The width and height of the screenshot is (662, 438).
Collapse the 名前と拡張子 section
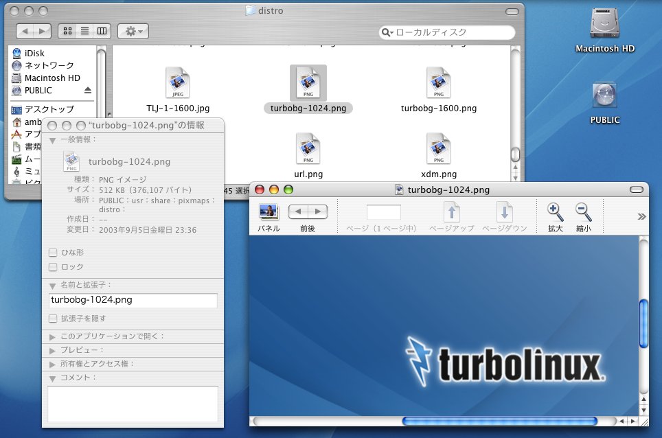[53, 286]
